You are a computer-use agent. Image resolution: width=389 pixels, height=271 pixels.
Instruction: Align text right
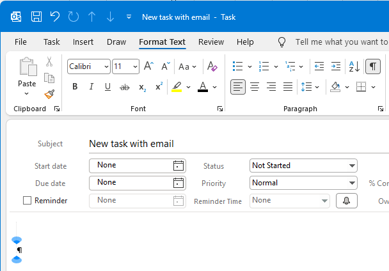[x=271, y=87]
